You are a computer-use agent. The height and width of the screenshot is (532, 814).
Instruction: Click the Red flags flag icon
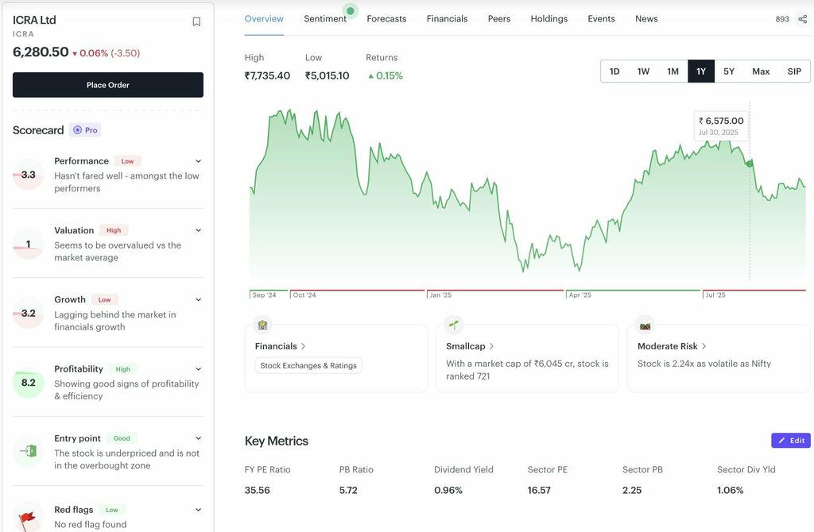tap(27, 518)
